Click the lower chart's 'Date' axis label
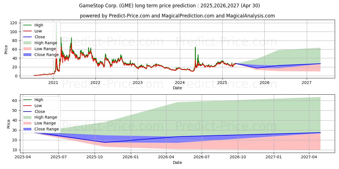 pos(177,163)
